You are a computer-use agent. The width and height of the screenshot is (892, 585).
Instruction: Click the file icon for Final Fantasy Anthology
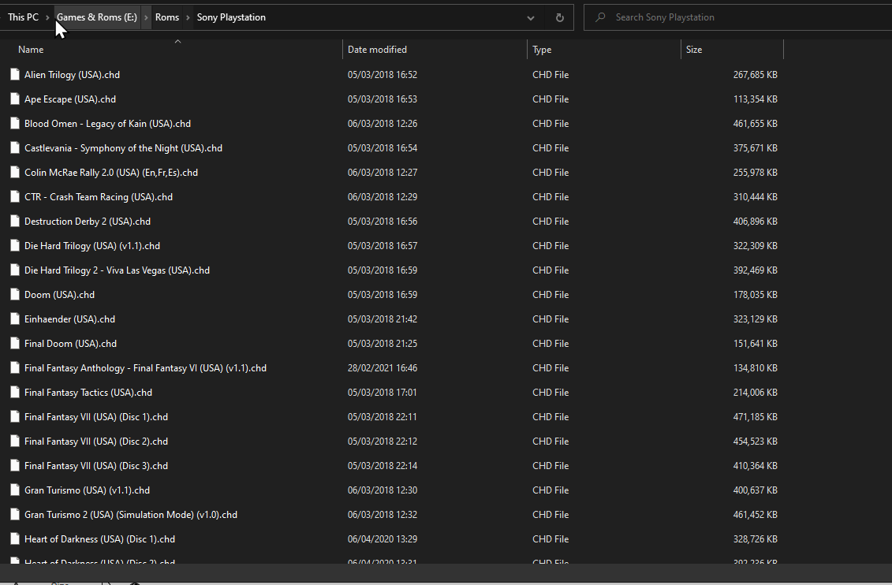coord(15,368)
